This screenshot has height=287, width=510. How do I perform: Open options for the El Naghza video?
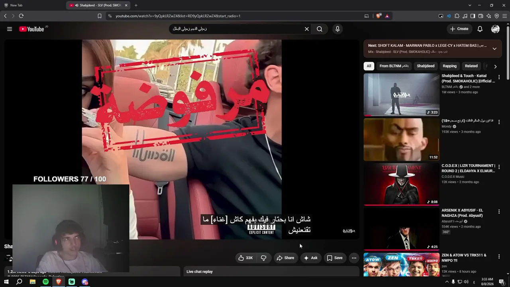pyautogui.click(x=499, y=212)
